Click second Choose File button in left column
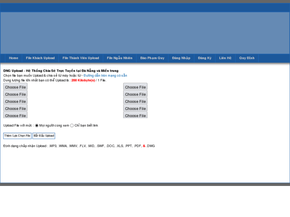The image size is (290, 217). [15, 94]
